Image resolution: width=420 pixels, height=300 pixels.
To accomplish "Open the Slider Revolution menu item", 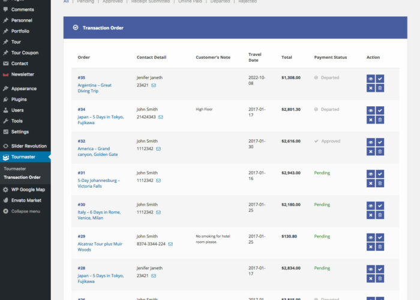I will (x=28, y=146).
